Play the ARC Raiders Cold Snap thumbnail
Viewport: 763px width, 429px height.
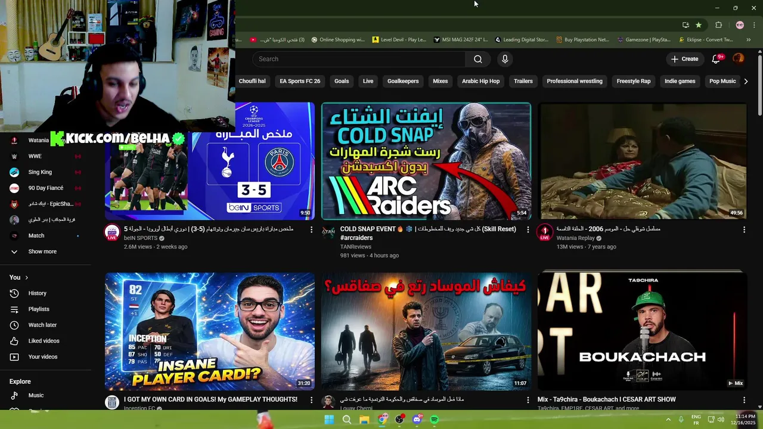tap(426, 161)
